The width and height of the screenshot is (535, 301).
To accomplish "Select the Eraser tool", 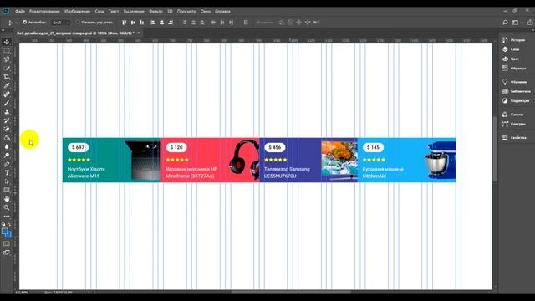I will point(7,129).
